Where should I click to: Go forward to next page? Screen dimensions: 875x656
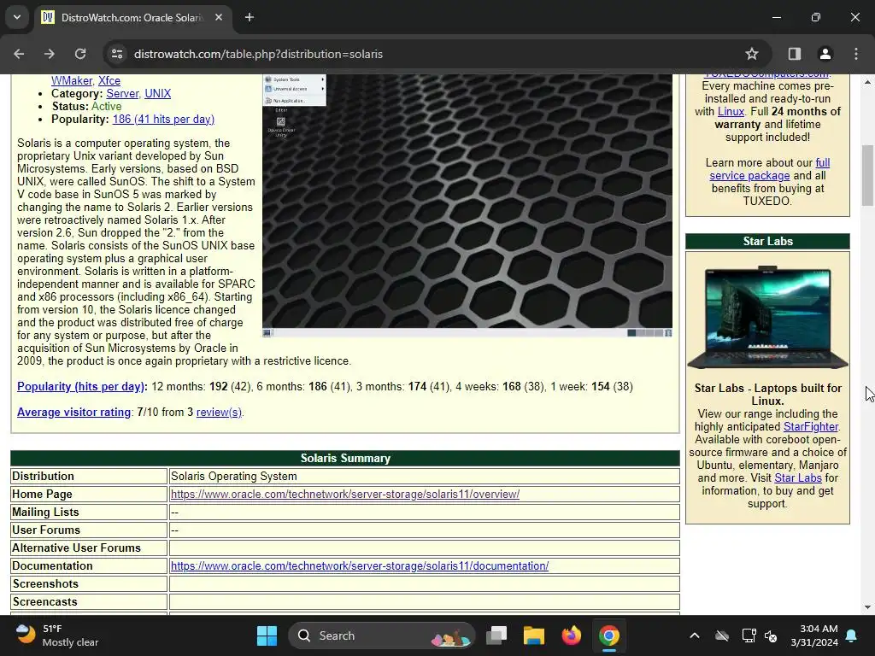coord(50,54)
